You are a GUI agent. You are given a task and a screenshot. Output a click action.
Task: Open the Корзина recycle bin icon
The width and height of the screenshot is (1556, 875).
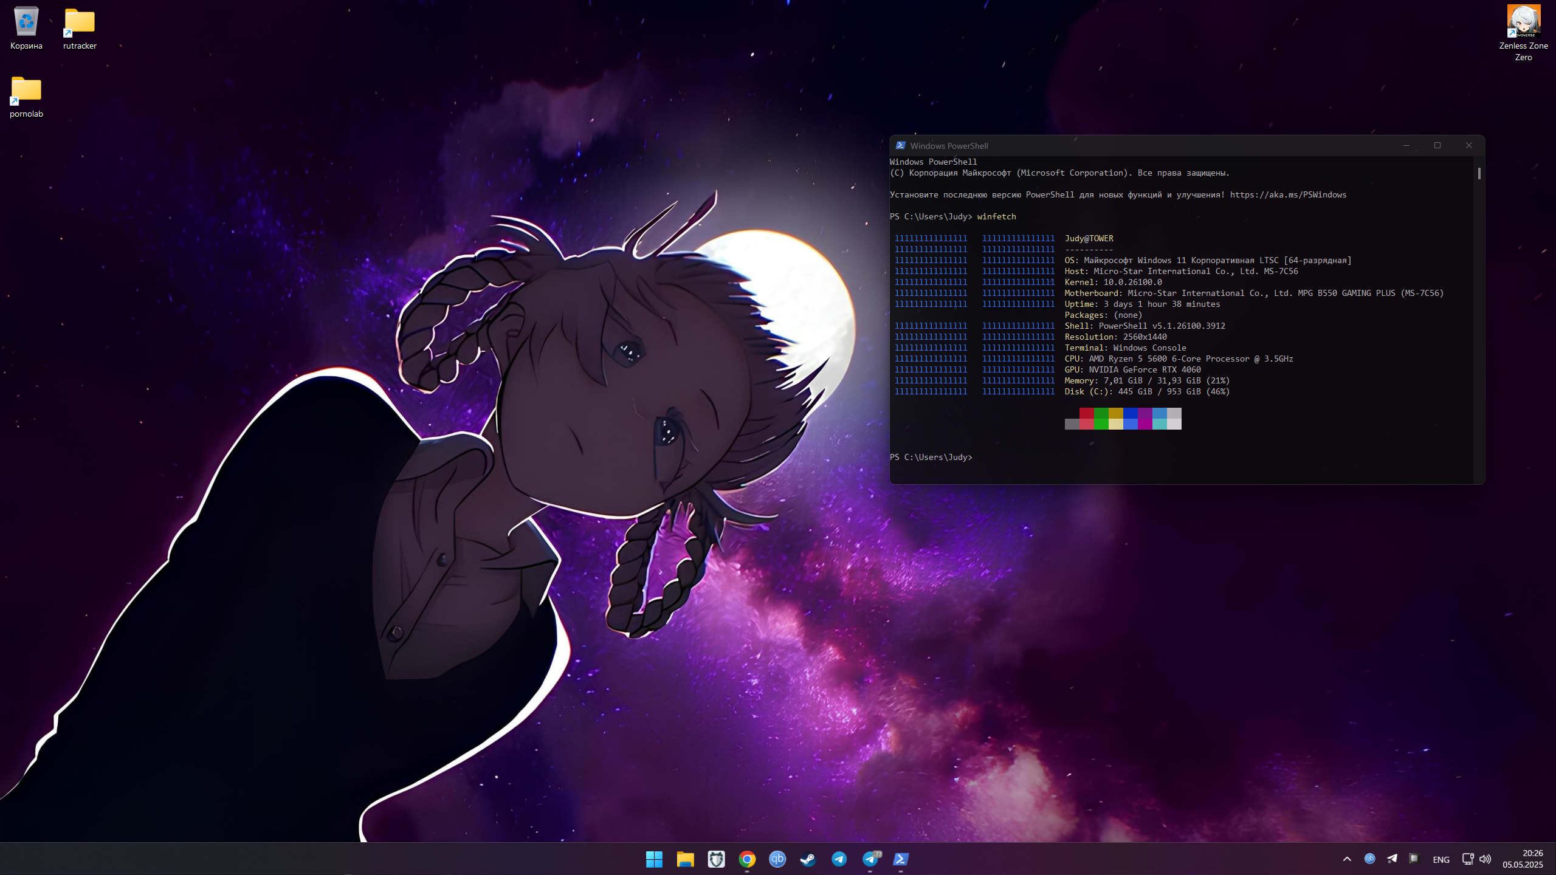pos(26,29)
